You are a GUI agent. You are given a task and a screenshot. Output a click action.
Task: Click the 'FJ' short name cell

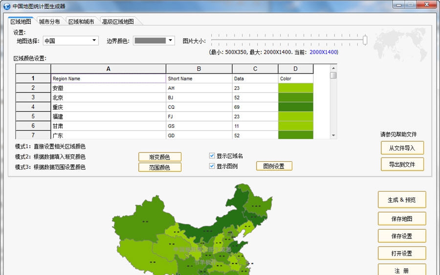[x=199, y=117]
